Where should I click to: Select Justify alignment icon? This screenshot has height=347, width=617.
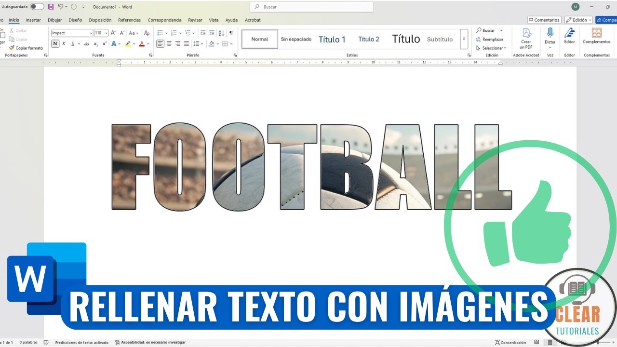coord(187,44)
